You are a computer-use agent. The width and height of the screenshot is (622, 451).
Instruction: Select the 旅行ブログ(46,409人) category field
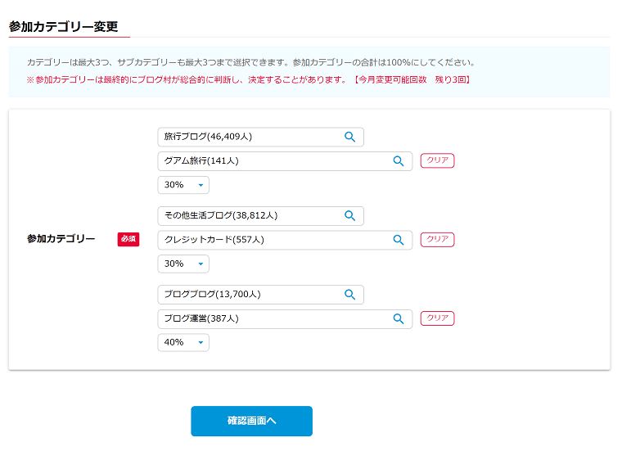click(260, 137)
